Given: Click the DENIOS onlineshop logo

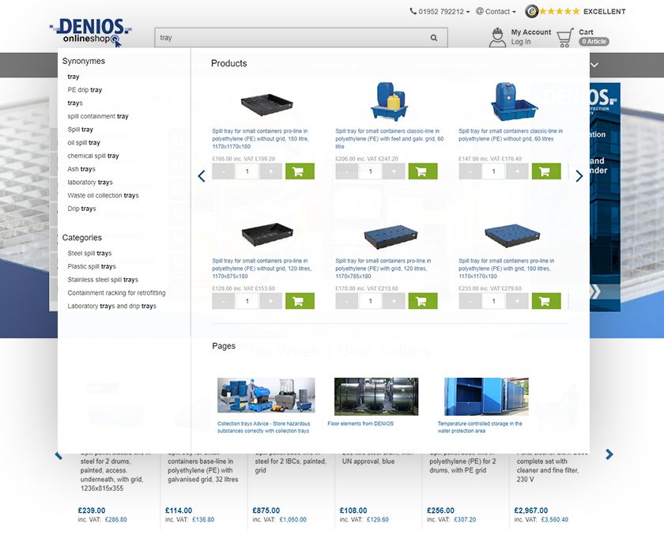Looking at the screenshot, I should pyautogui.click(x=90, y=32).
